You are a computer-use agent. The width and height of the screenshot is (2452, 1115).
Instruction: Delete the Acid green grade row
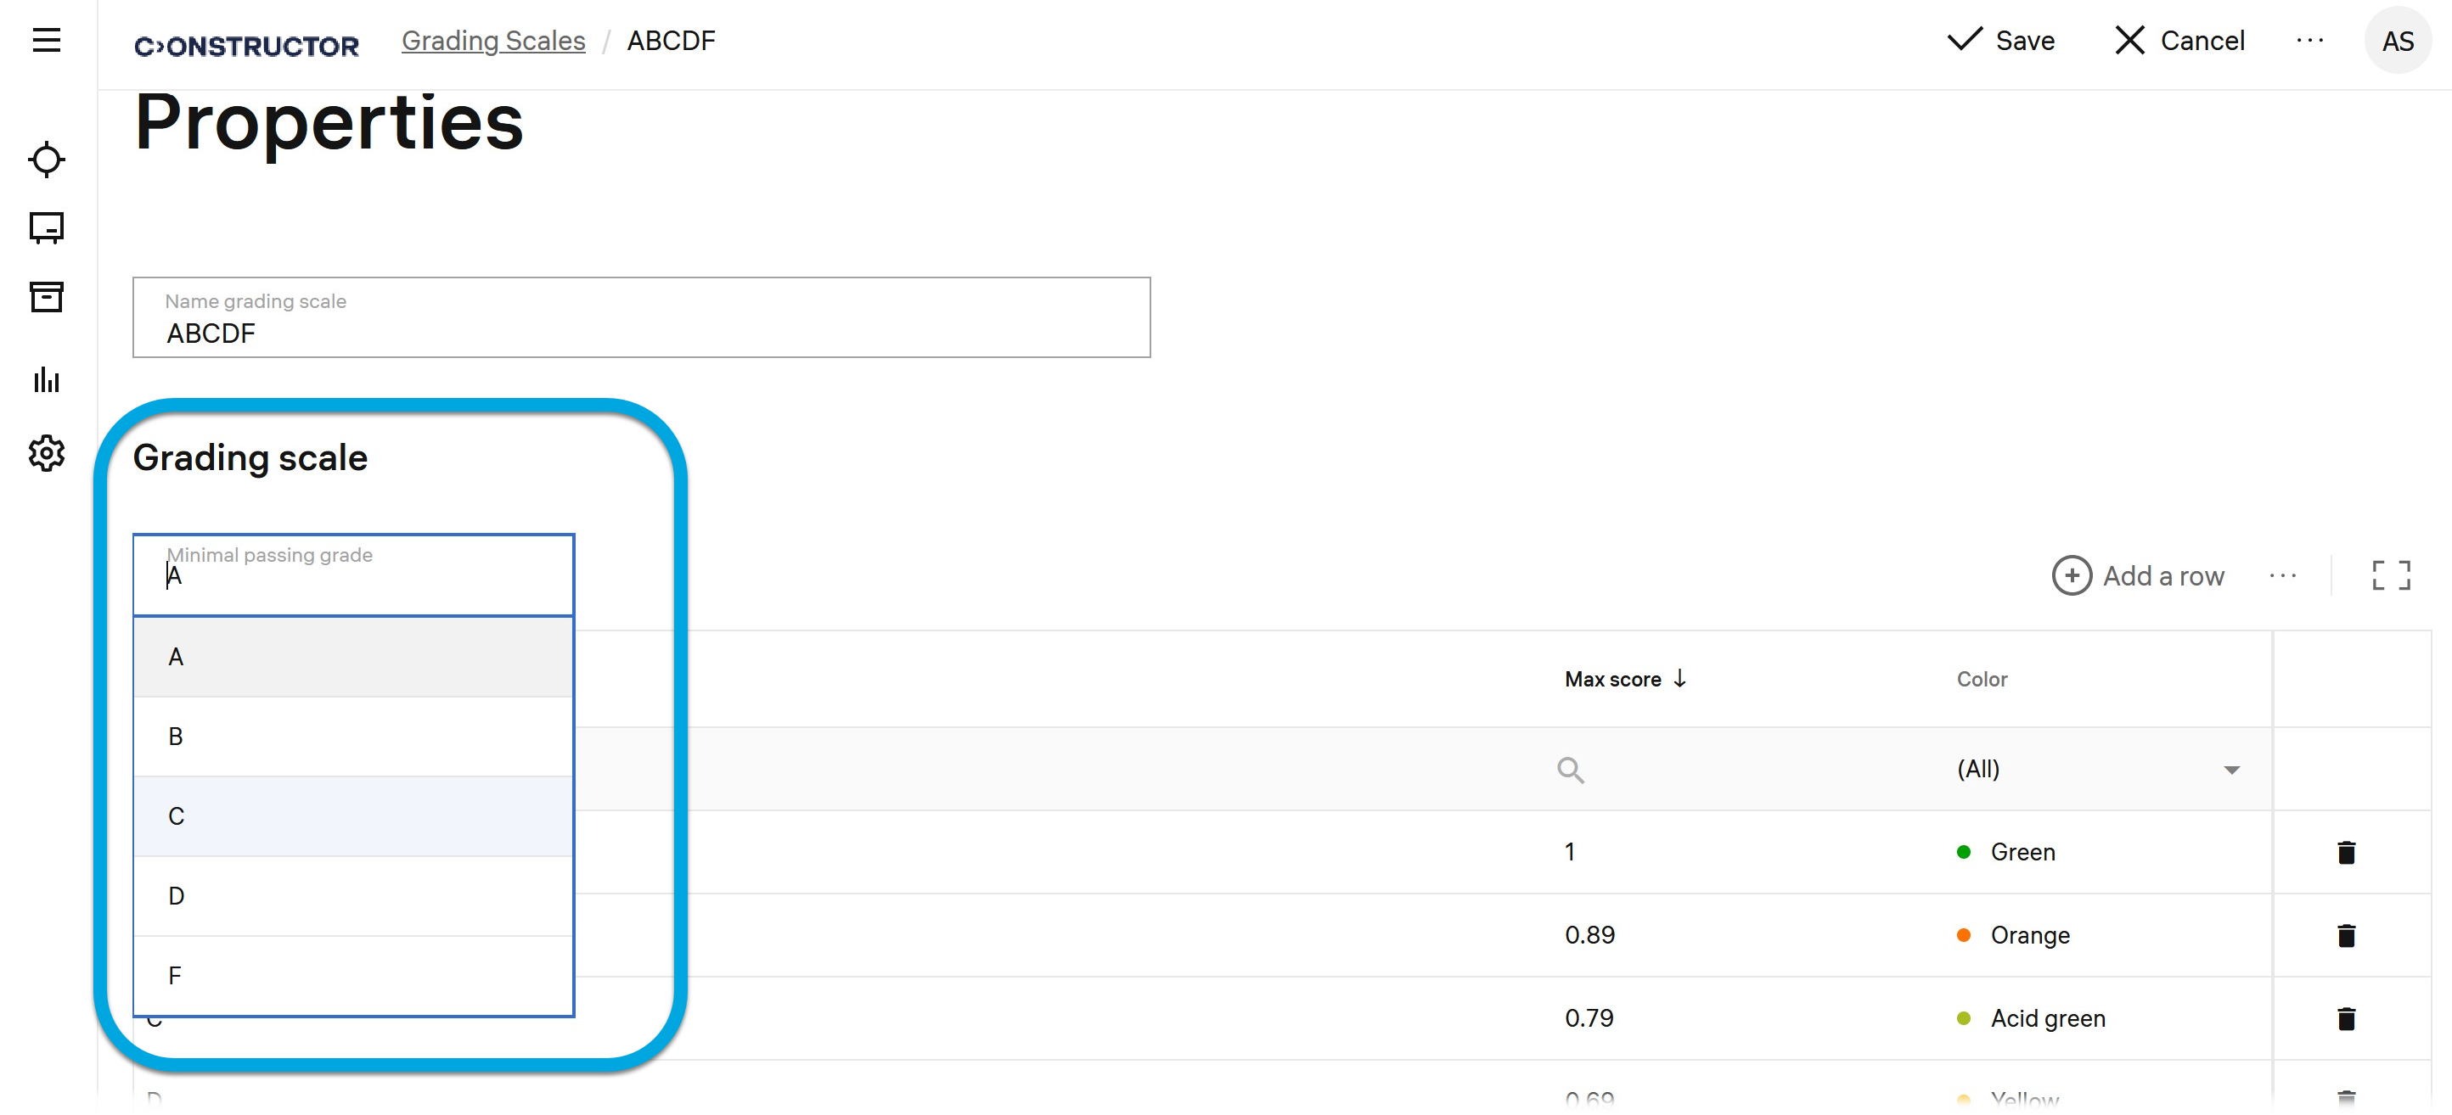pyautogui.click(x=2345, y=1019)
